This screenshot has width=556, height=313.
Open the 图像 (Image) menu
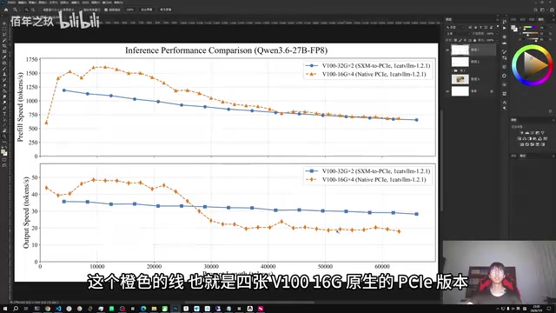[x=32, y=2]
